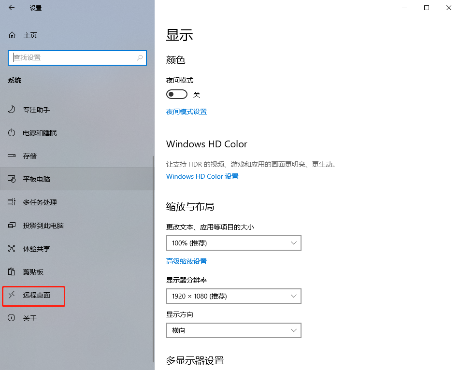The height and width of the screenshot is (370, 460).
Task: Click the tablet icon for 平板电脑
Action: (x=12, y=179)
